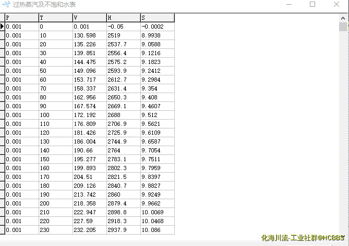Select H cell 2575.2
Screen dimensions: 349x246
click(124, 62)
